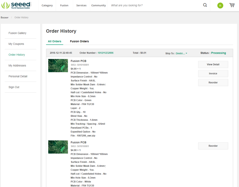239x187 pixels.
Task: Click Reorder for the white PCB item
Action: 213,146
